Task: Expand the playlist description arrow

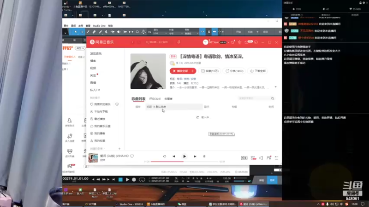Action: [x=275, y=87]
